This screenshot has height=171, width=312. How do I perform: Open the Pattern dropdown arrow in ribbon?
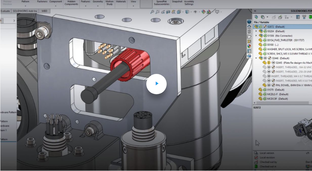click(25, 6)
